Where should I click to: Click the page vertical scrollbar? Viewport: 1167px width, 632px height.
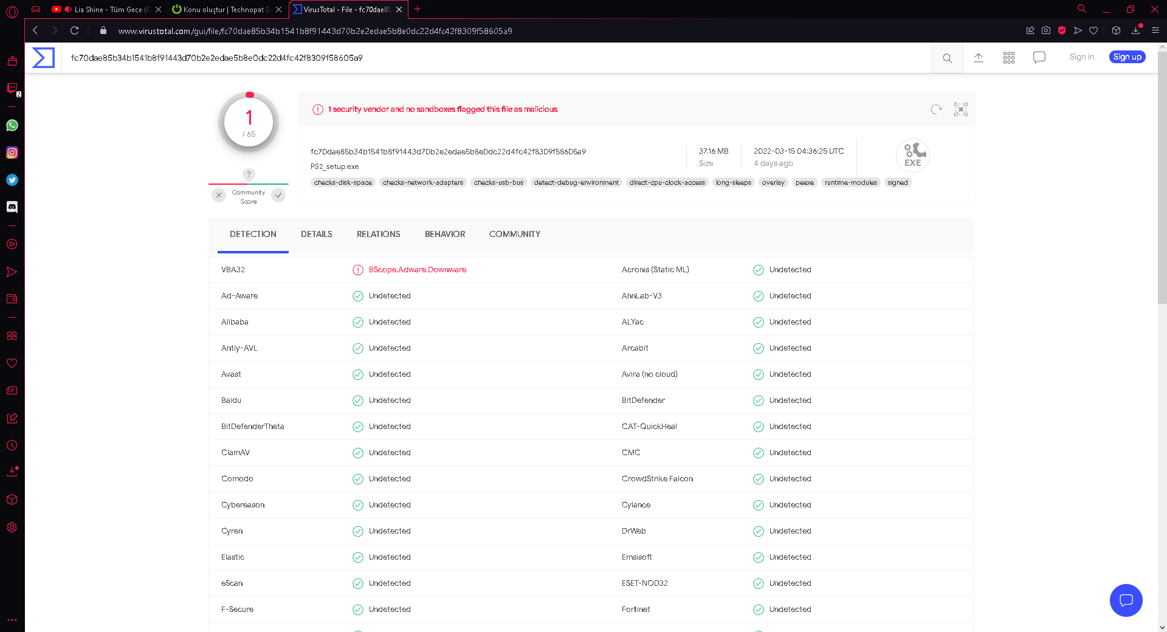[1162, 176]
